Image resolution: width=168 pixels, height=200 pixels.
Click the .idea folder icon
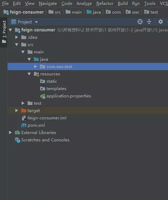coord(24,37)
